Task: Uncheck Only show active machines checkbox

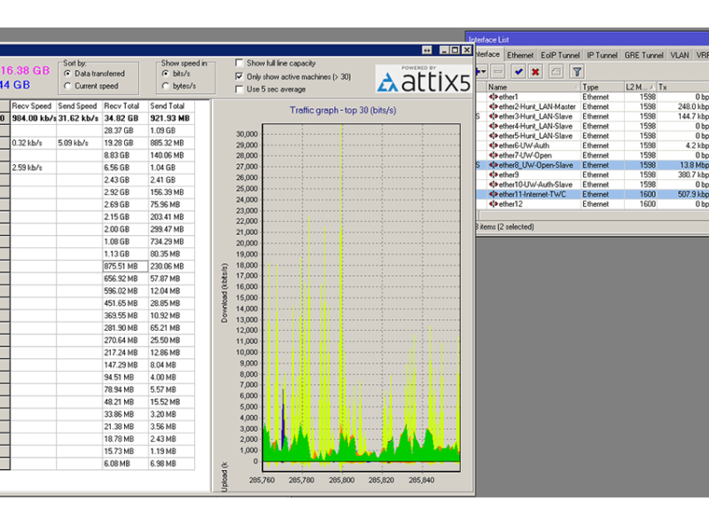Action: [x=239, y=74]
